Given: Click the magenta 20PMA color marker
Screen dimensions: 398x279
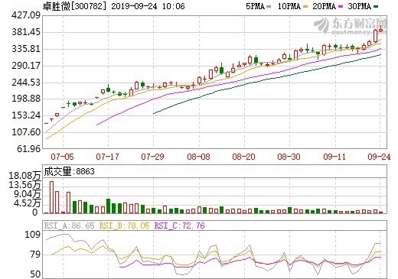Looking at the screenshot, I should click(341, 7).
